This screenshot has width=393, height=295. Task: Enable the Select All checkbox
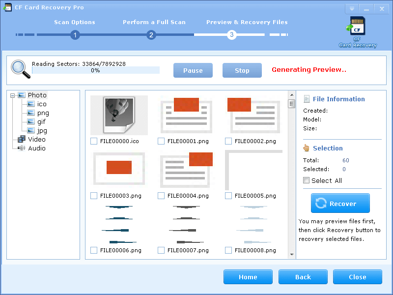tap(306, 180)
